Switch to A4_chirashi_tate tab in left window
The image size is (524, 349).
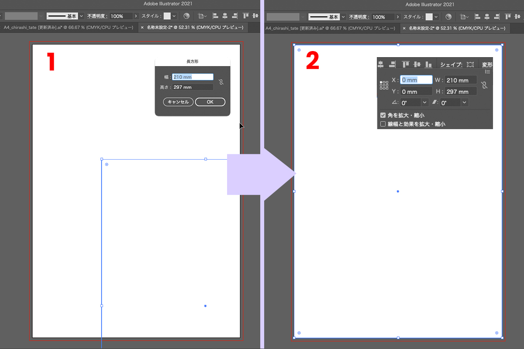pos(68,27)
